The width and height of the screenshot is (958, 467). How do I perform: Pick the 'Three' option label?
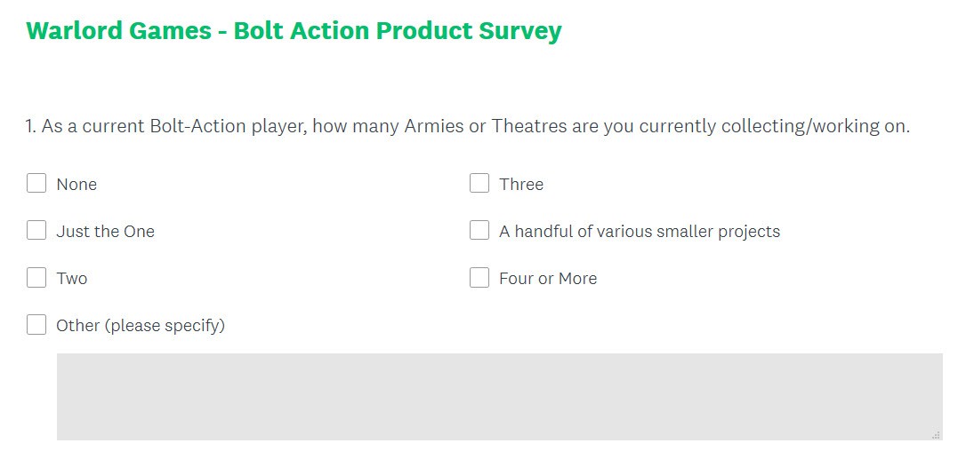coord(521,185)
